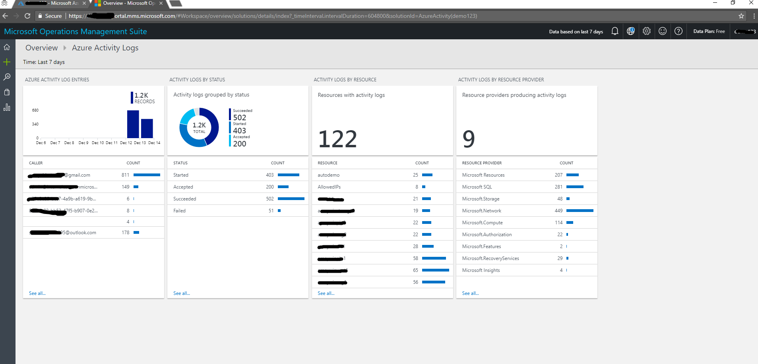This screenshot has width=758, height=364.
Task: Click See all under Caller list
Action: (37, 293)
